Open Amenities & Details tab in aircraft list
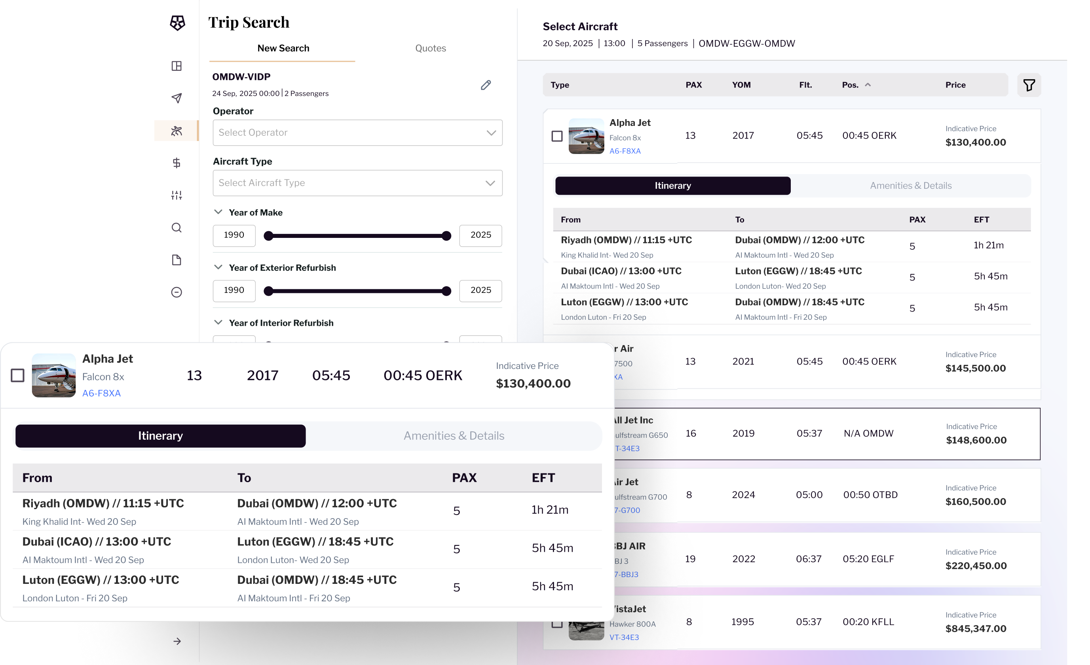1090x665 pixels. pos(910,186)
